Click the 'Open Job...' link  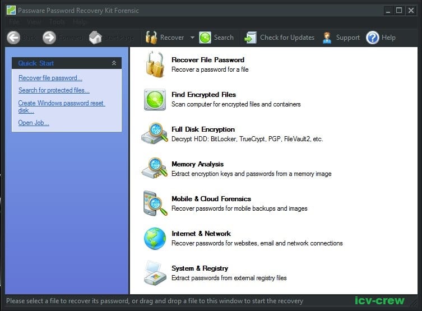click(x=34, y=123)
